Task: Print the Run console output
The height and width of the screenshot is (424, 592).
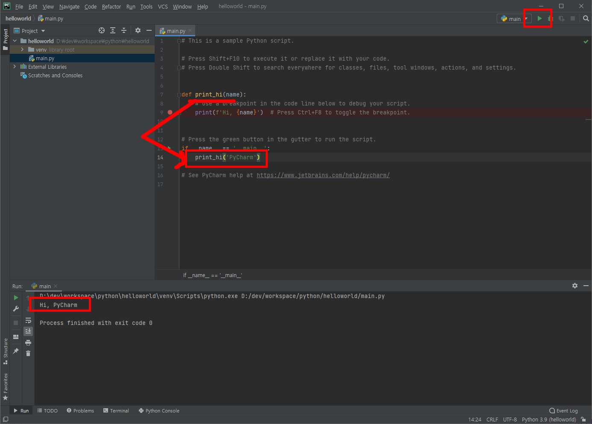Action: coord(28,342)
